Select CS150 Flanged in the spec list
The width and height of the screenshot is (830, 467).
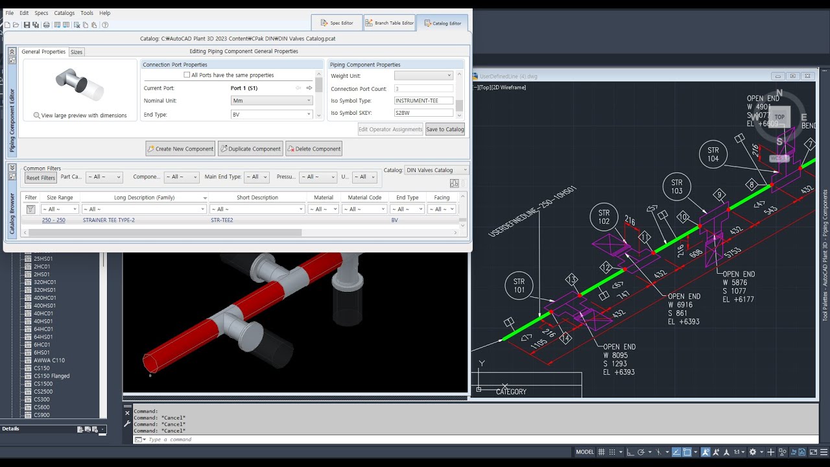[52, 376]
